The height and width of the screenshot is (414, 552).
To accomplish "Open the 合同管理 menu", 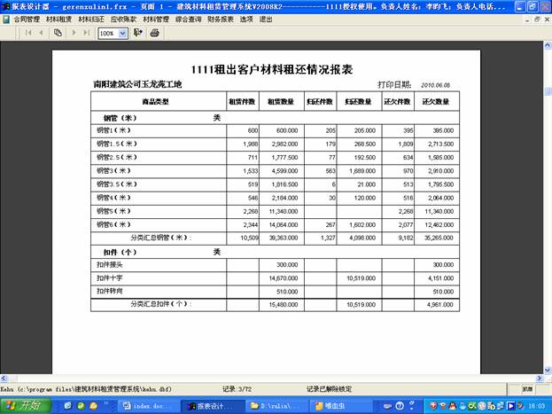I will point(27,18).
